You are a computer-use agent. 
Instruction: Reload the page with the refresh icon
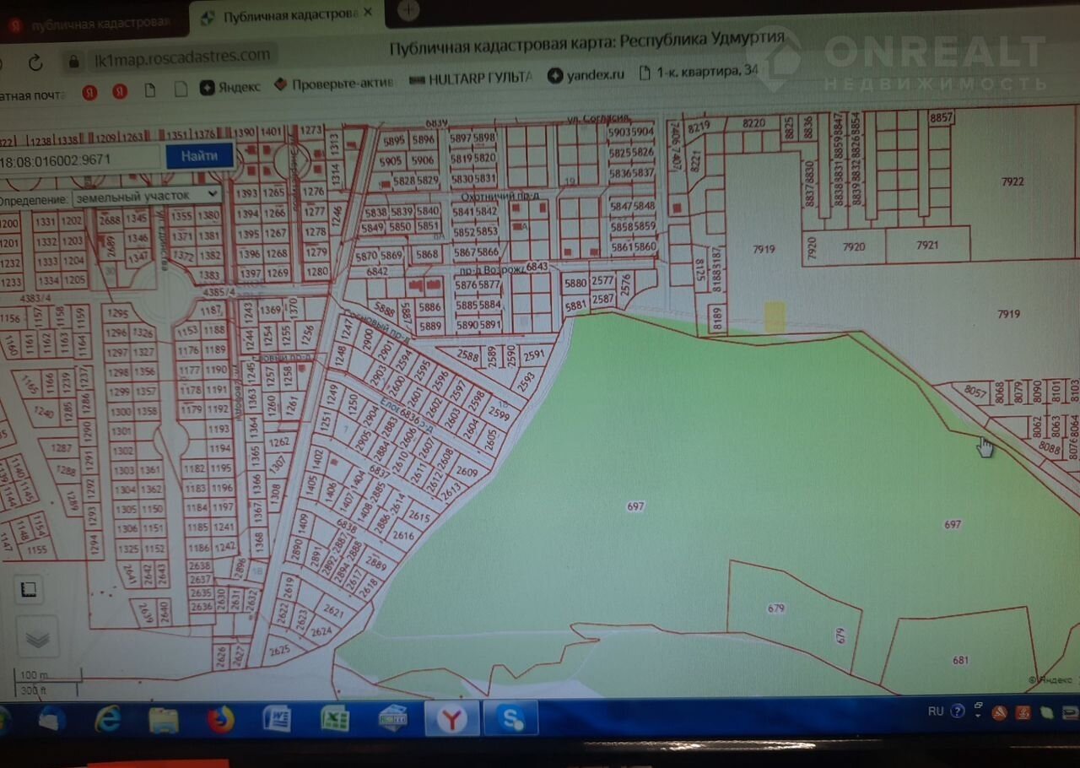35,62
